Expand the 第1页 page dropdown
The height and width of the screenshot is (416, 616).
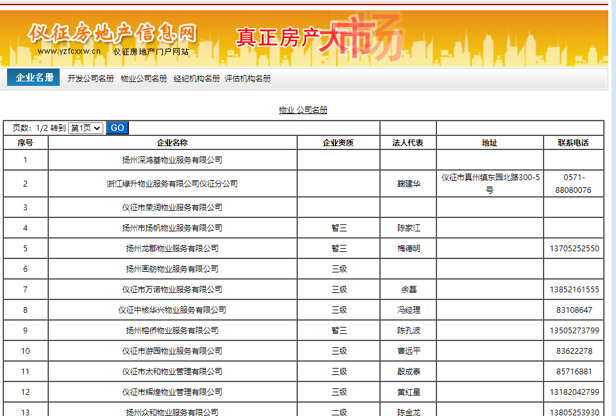tap(85, 128)
